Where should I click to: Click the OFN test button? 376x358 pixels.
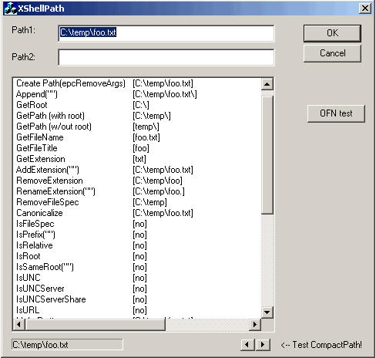pyautogui.click(x=336, y=113)
